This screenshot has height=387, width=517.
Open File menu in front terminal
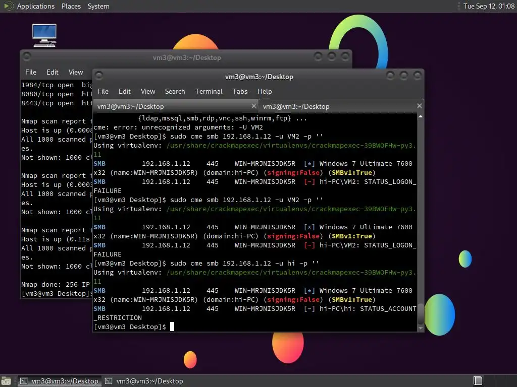(103, 92)
